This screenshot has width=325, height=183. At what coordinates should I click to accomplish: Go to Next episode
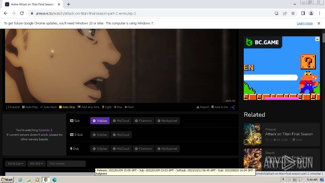point(129,107)
